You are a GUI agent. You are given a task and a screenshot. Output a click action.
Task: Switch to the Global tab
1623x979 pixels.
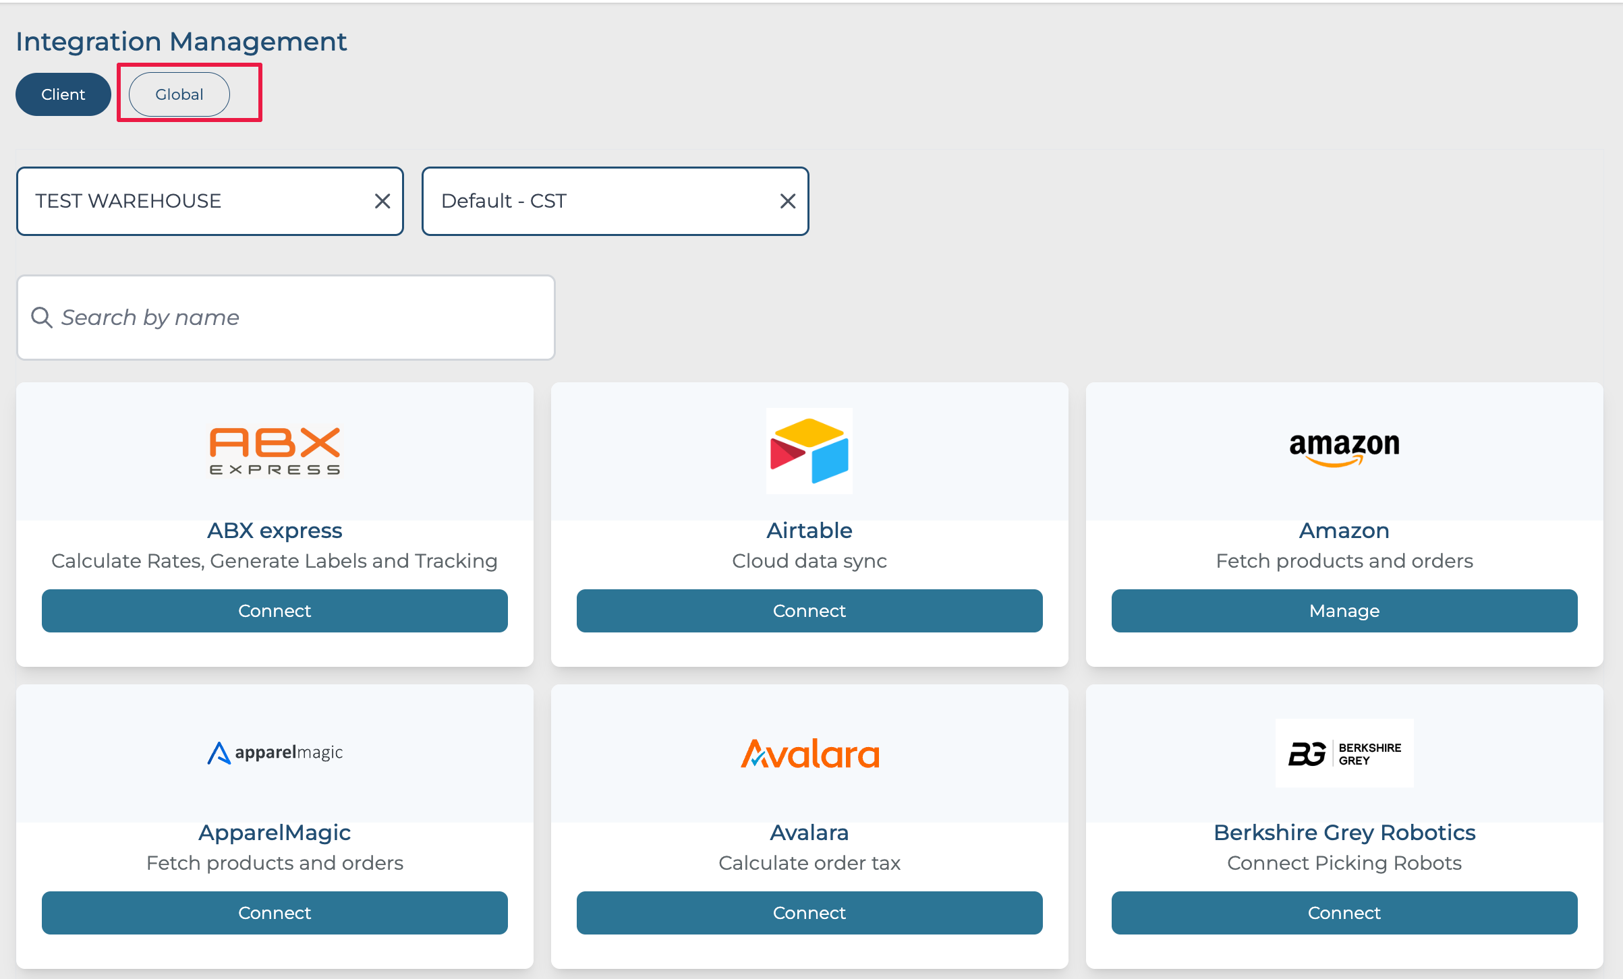(179, 94)
